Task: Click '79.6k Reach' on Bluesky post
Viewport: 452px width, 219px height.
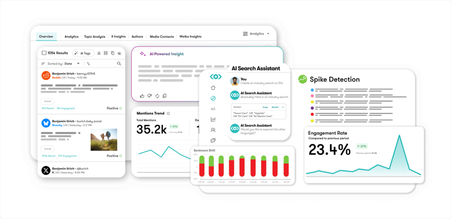Action: coord(48,156)
